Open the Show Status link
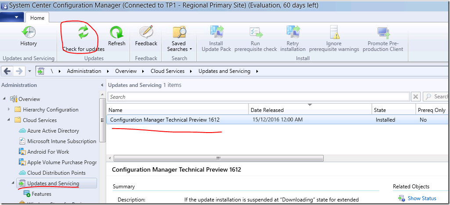 tap(422, 198)
